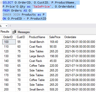Click CustID 60 cell
This screenshot has width=96, height=92.
pos(21,47)
